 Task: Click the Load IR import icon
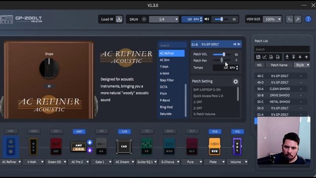click(x=119, y=19)
